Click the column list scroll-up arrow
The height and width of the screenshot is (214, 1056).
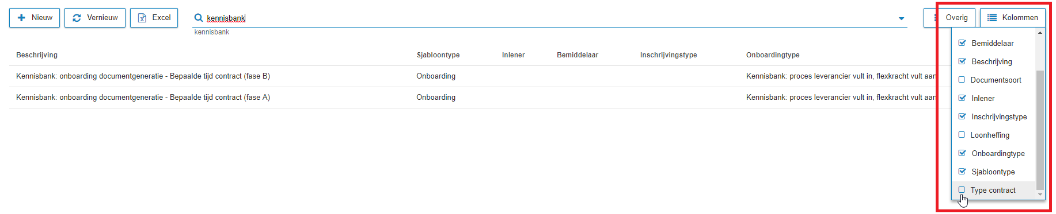point(1040,33)
